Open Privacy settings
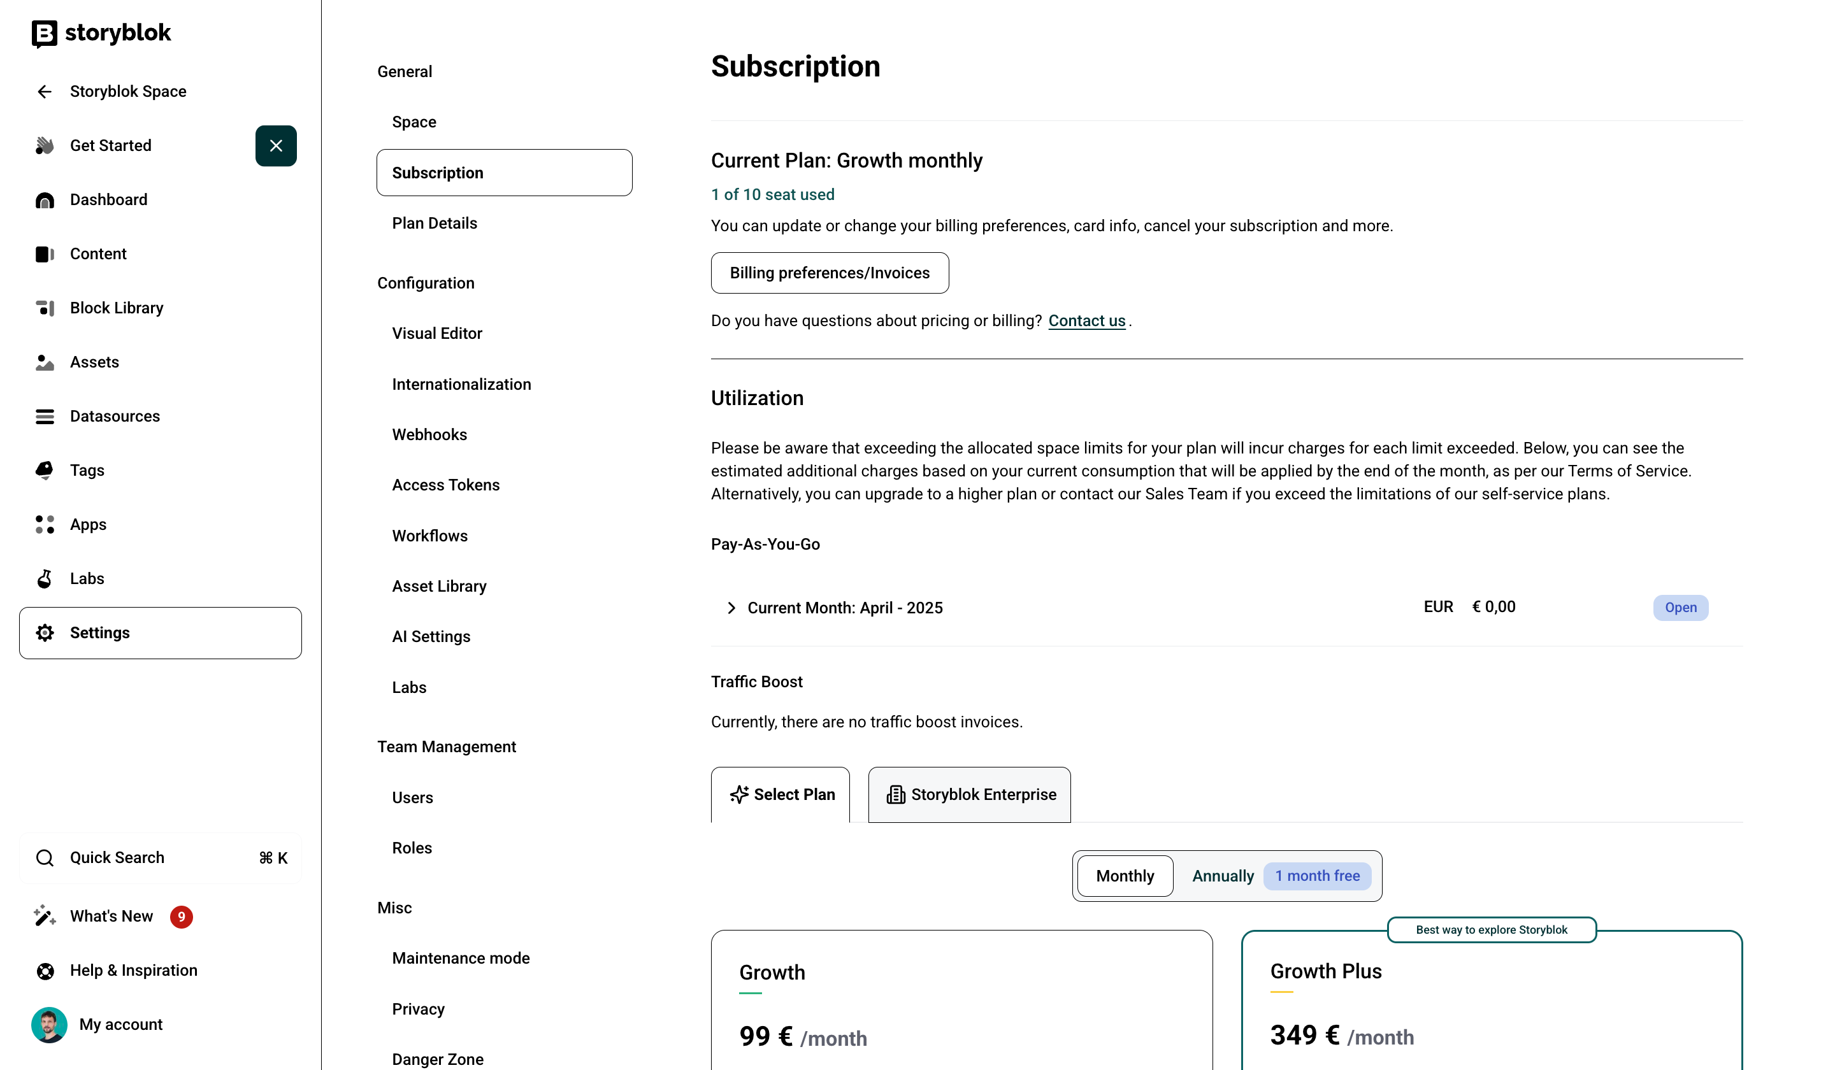 pyautogui.click(x=418, y=1009)
